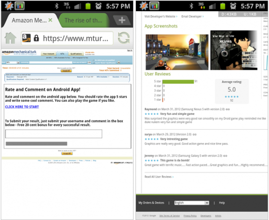Click the Help link in footer

pos(222,203)
